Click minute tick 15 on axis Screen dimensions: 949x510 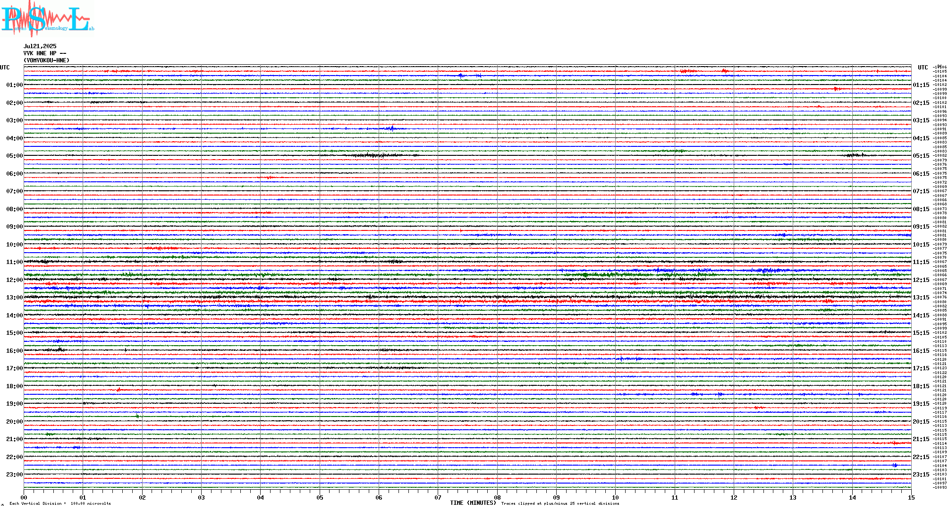click(x=911, y=497)
